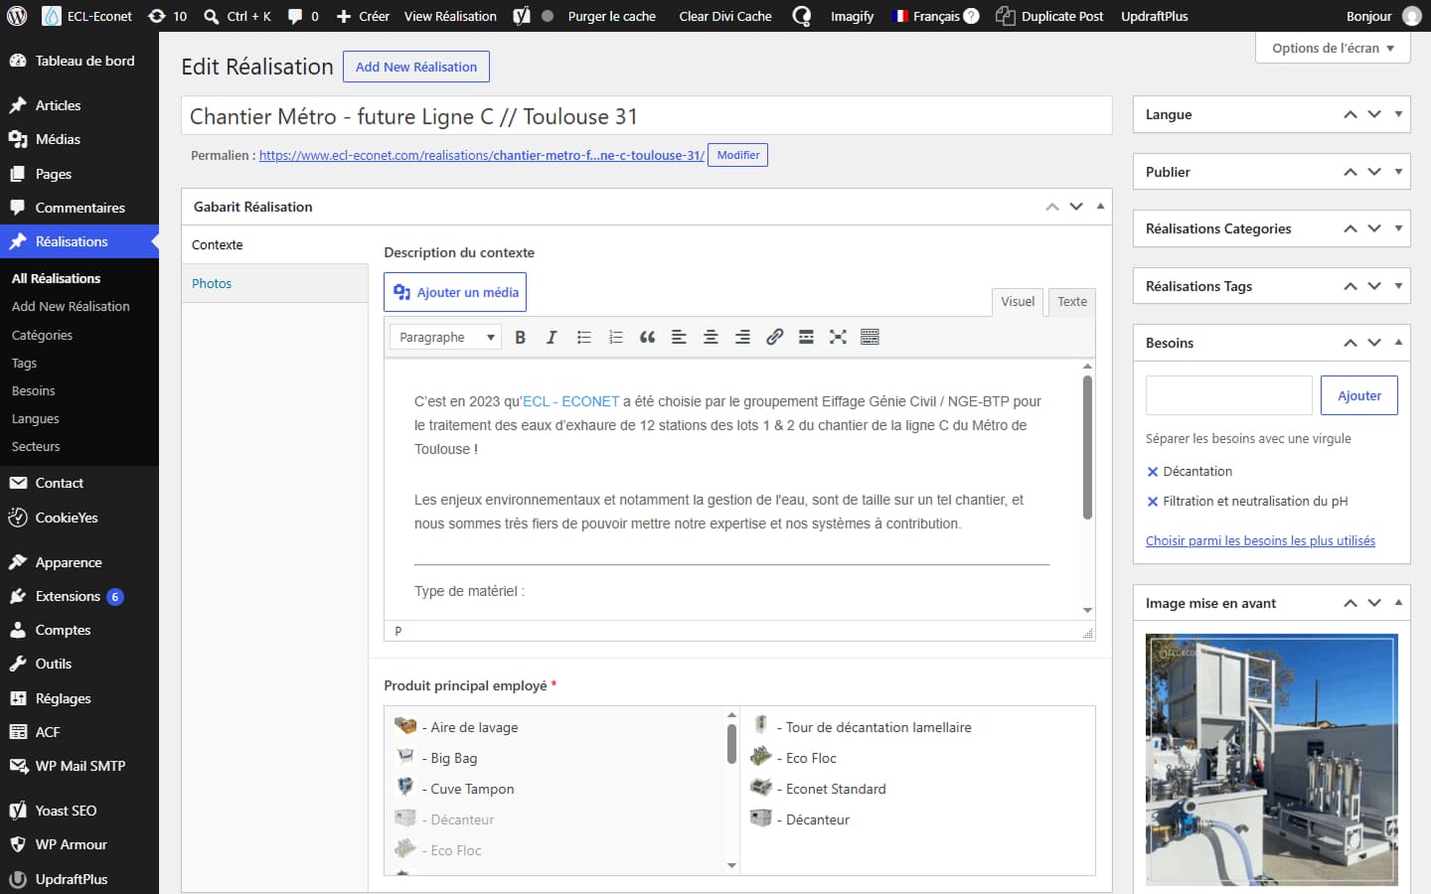Click the Add New Réalisation button
This screenshot has width=1431, height=894.
coord(416,67)
